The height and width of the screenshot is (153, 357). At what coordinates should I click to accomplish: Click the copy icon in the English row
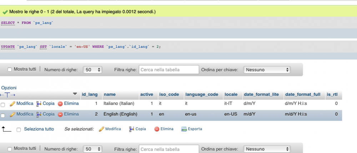(39, 114)
